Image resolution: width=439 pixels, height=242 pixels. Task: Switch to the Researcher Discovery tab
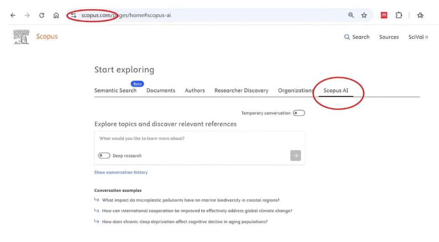[x=241, y=90]
